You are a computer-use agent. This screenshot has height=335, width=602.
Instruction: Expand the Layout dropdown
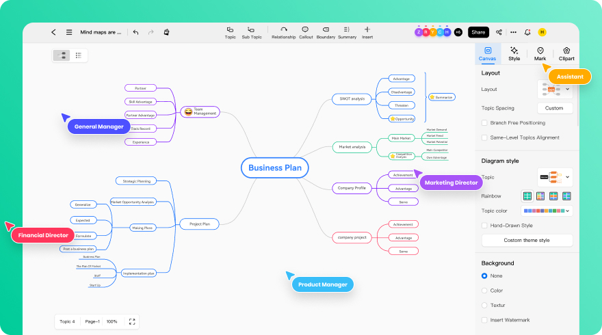click(x=555, y=90)
